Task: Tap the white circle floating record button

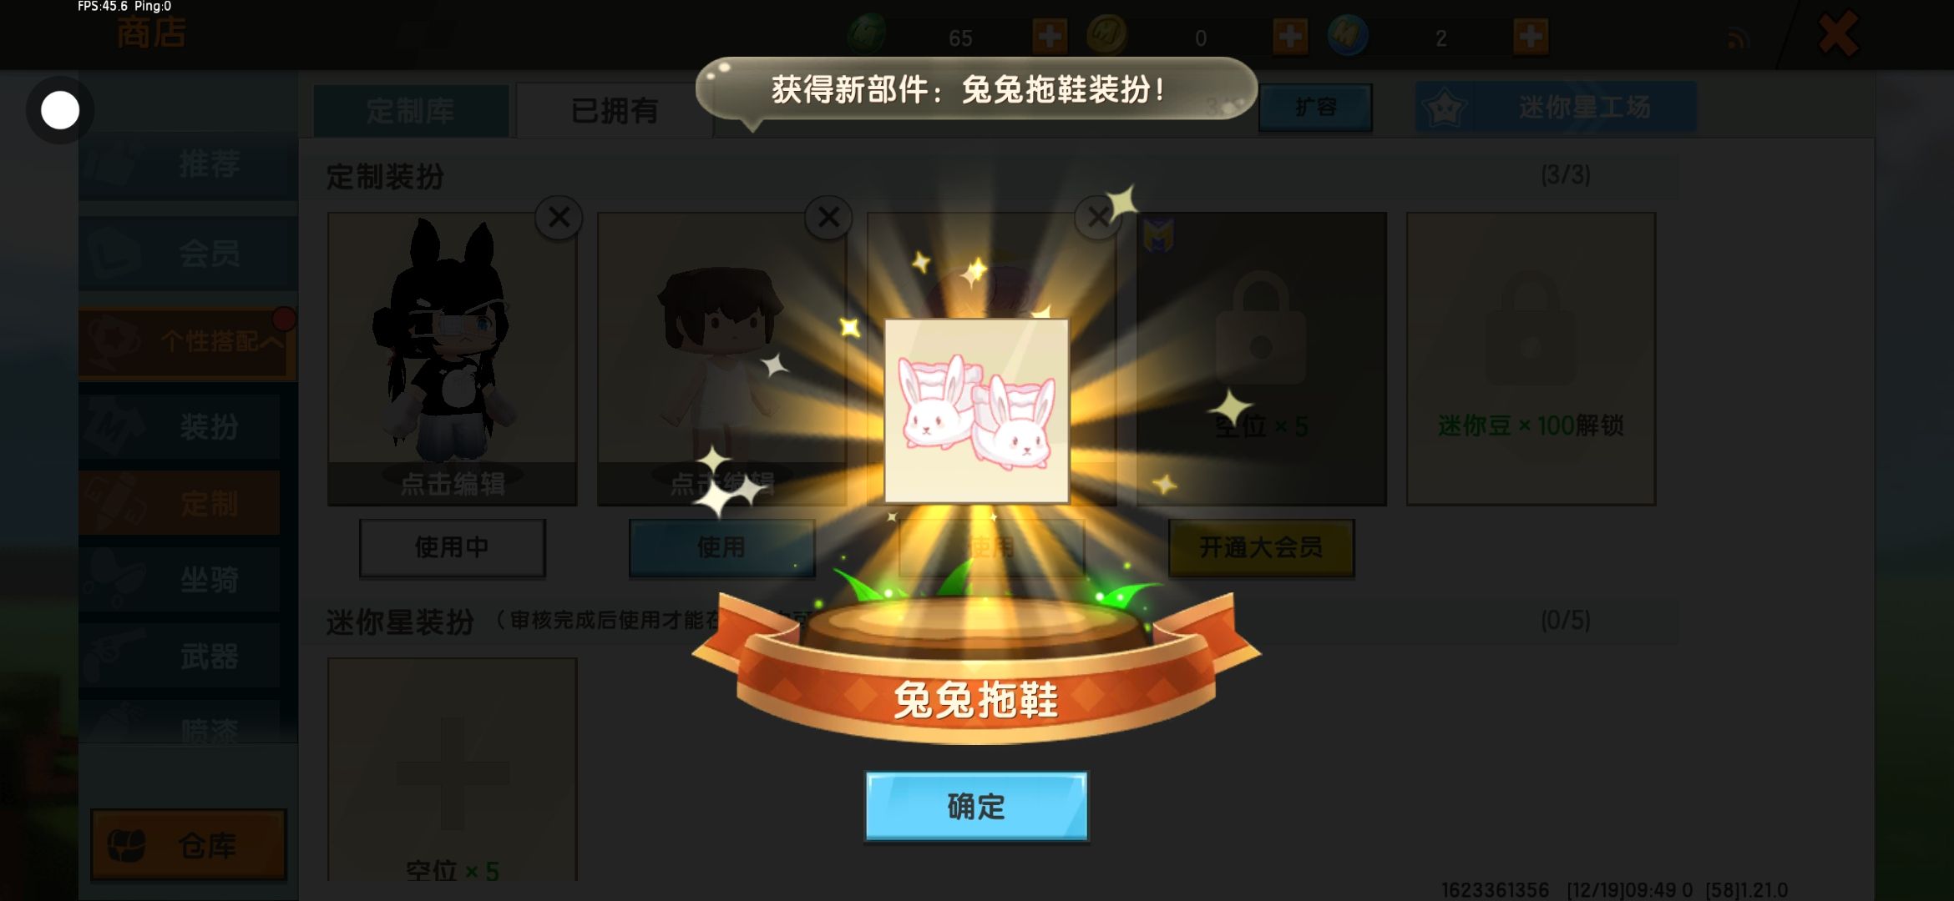Action: [60, 110]
